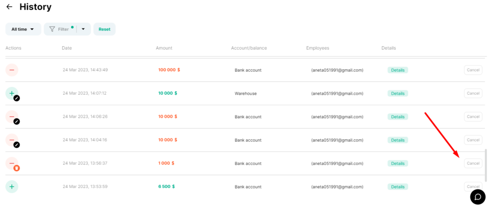Click minus icon of the 14:04:16 transaction
Image resolution: width=491 pixels, height=210 pixels.
[x=12, y=140]
